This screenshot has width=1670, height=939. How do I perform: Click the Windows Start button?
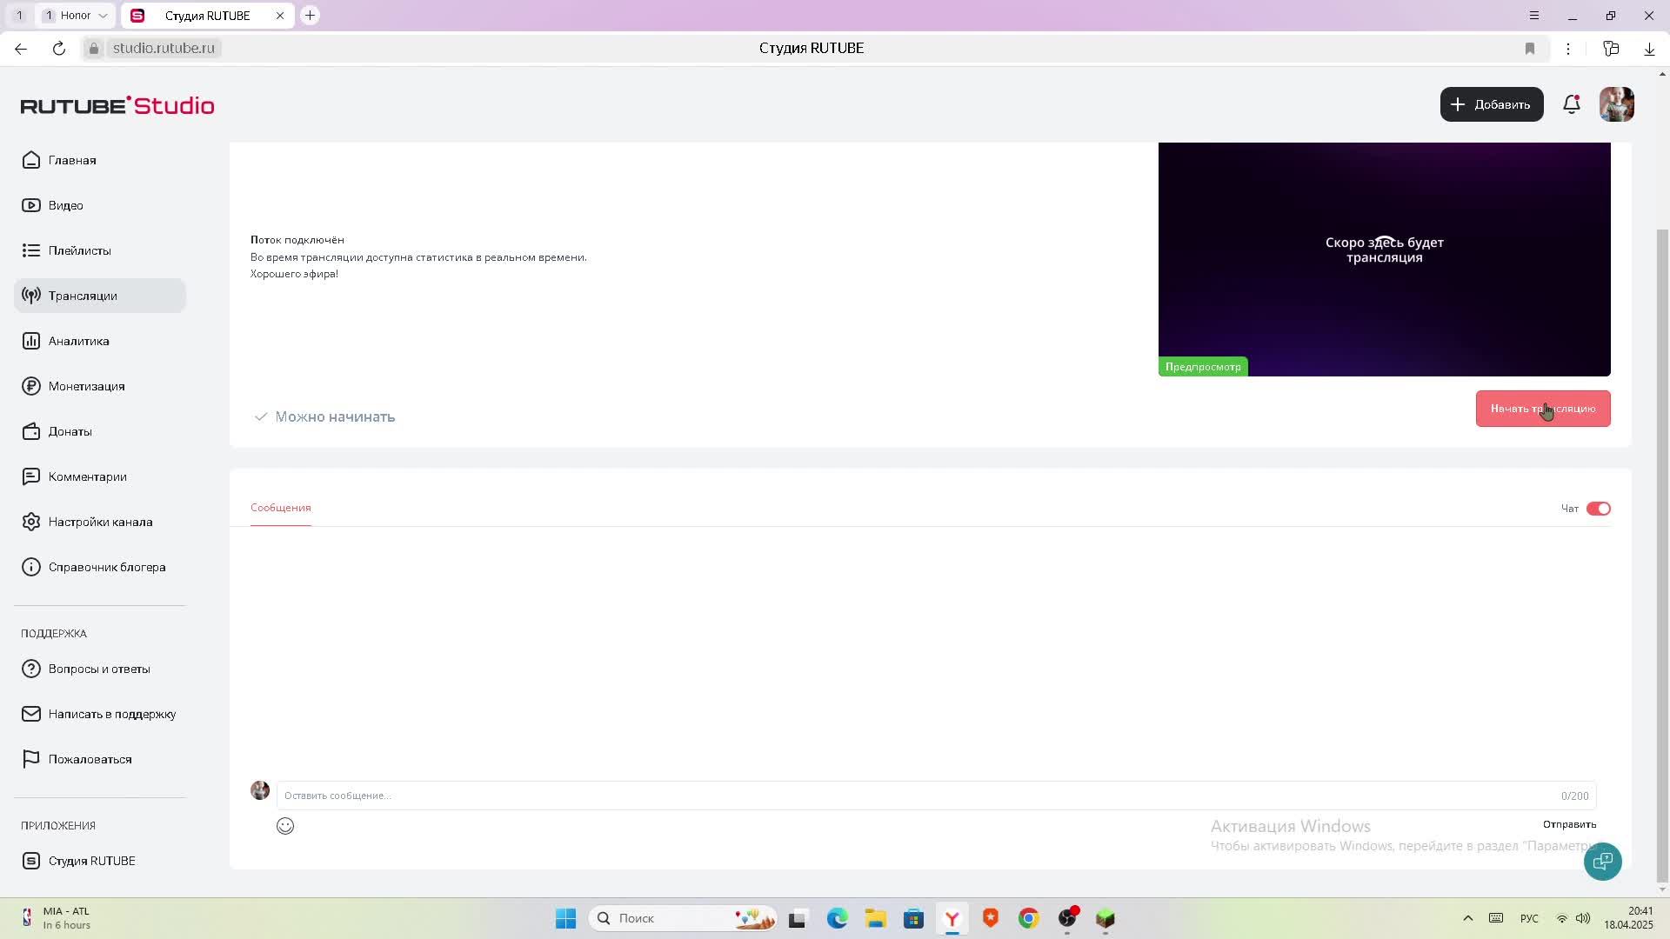(x=566, y=918)
